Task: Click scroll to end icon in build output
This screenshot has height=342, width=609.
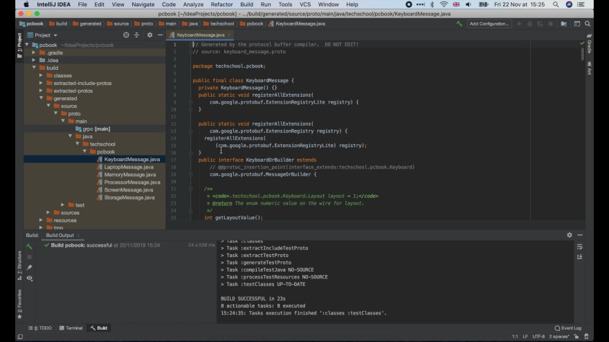Action: (579, 257)
